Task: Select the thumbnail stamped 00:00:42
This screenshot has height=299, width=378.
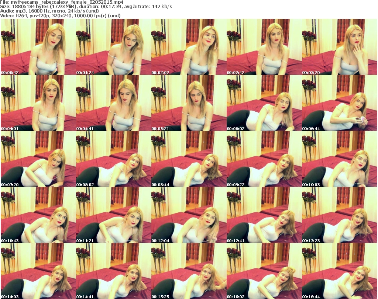Action: [x=38, y=47]
